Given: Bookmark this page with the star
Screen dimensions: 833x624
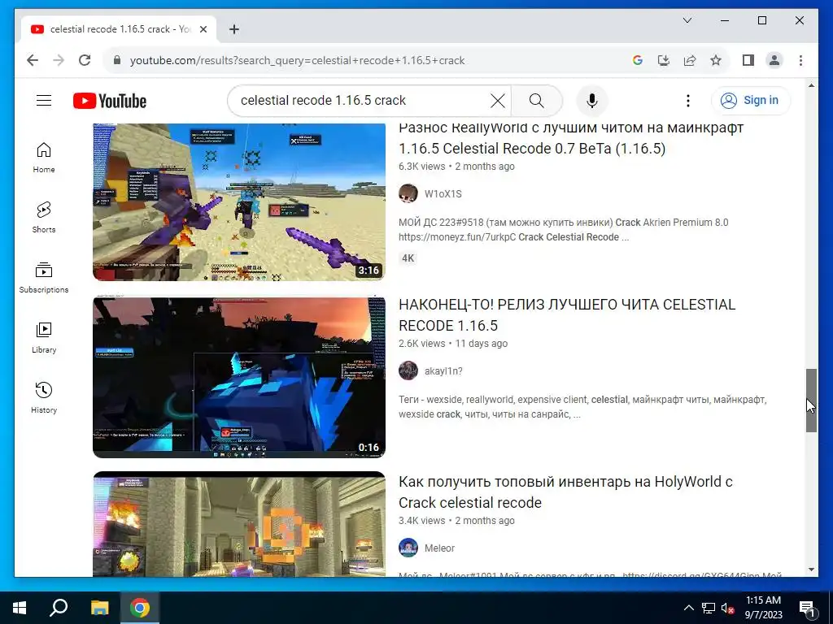Looking at the screenshot, I should coord(716,60).
